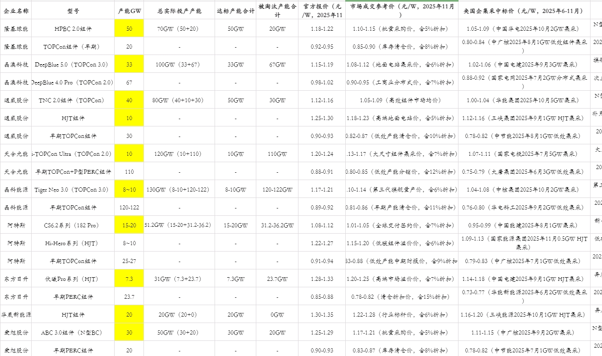Click the TNC 2.0组件 (TOPCon) cell
602x356 pixels.
pos(73,100)
